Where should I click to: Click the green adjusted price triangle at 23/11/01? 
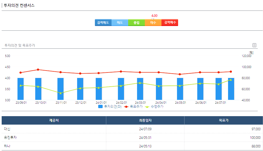tap(60, 93)
